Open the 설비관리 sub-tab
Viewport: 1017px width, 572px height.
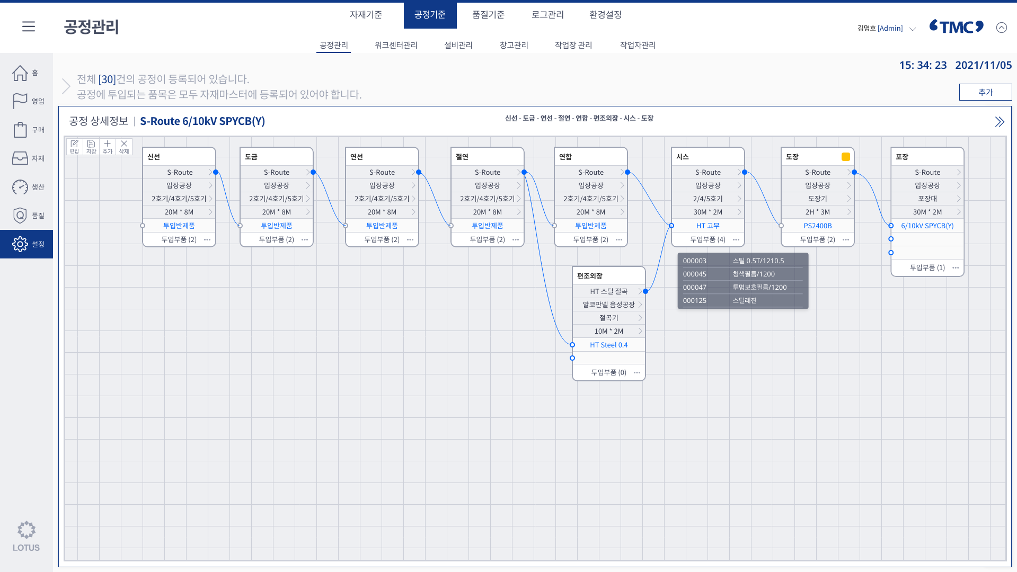tap(458, 45)
